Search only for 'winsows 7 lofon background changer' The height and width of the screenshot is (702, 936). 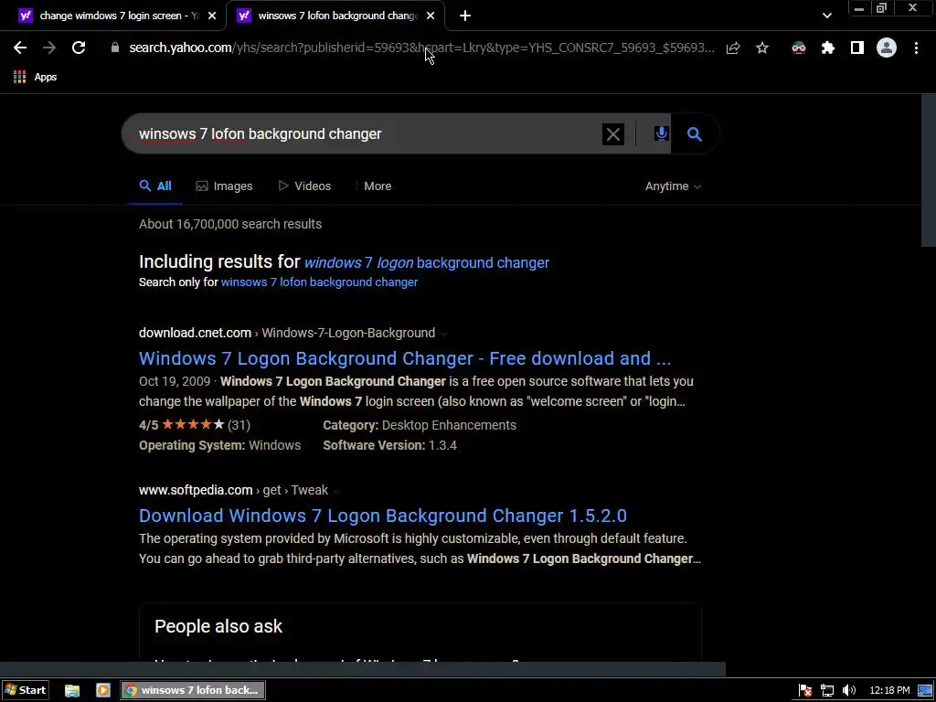click(x=319, y=282)
